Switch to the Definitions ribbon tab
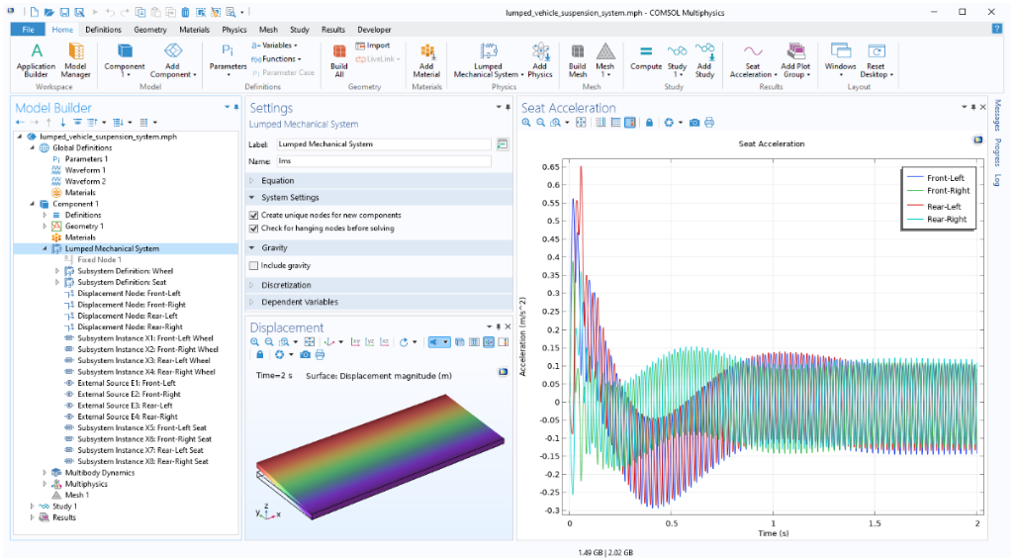The image size is (1016, 558). click(x=103, y=30)
